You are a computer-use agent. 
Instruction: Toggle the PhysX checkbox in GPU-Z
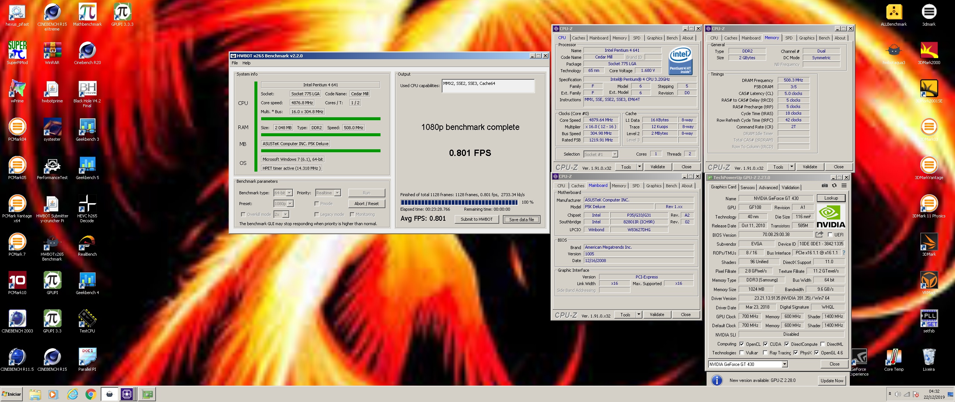[x=796, y=353]
